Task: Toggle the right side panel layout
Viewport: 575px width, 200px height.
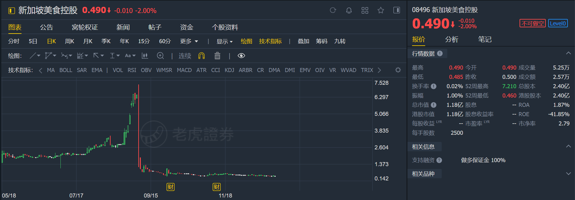Action: pos(397,10)
